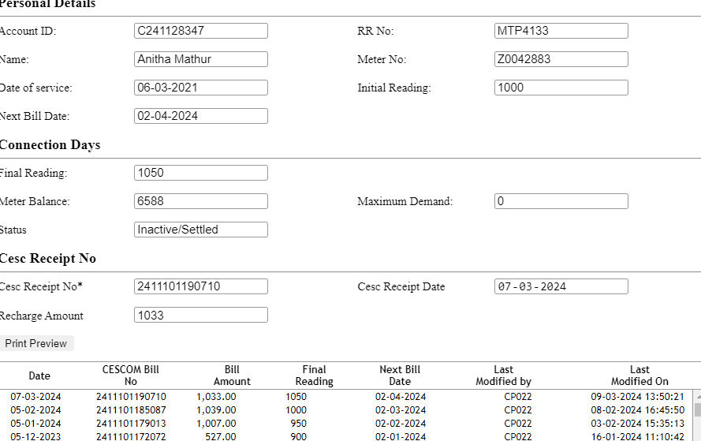The image size is (701, 441).
Task: Focus the Meter Balance field 6588
Action: [x=201, y=201]
